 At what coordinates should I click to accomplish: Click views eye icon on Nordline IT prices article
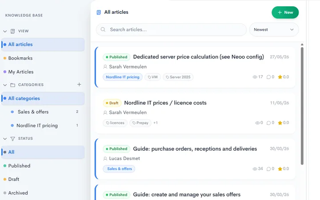pos(257,123)
